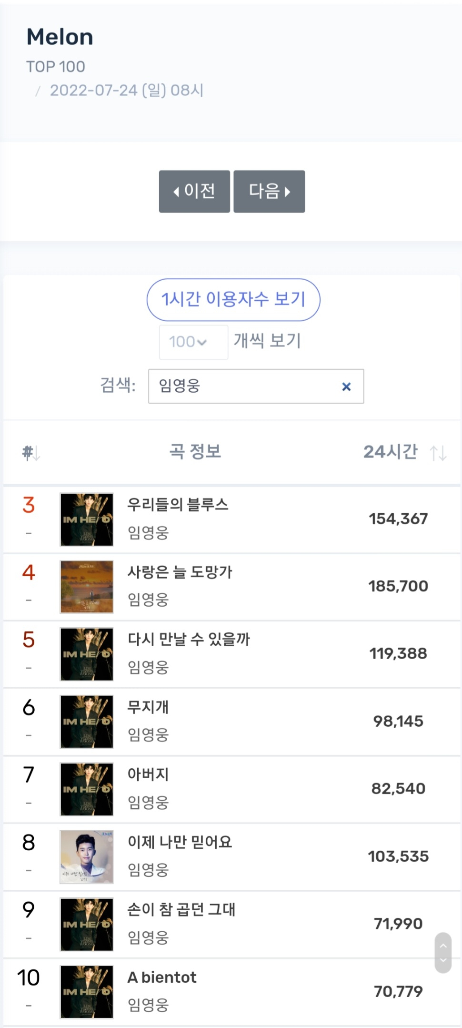
Task: Open album art for 아버지
Action: pyautogui.click(x=87, y=789)
